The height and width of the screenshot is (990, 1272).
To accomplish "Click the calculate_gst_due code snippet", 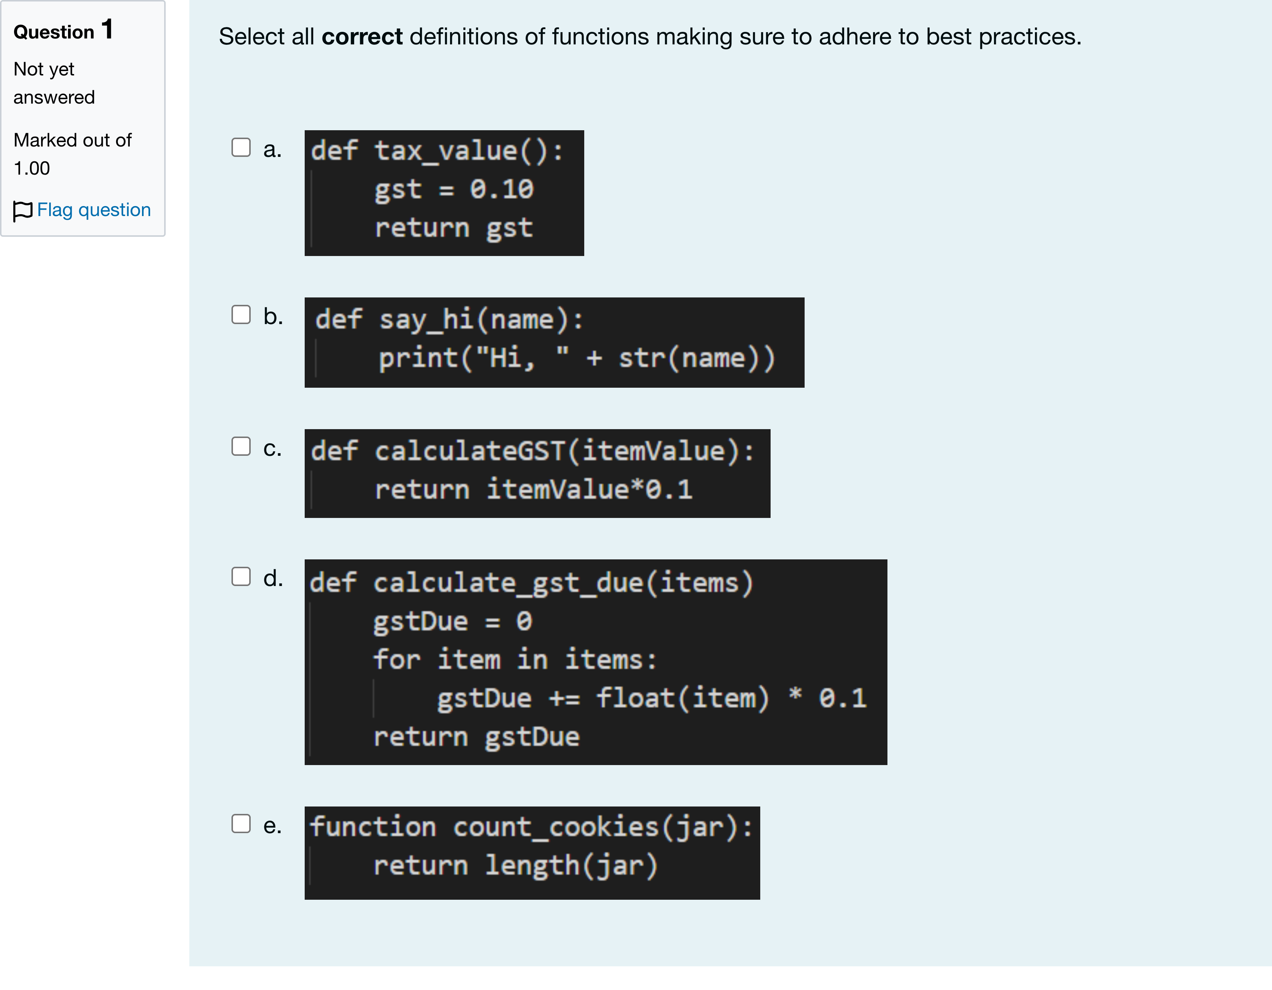I will coord(596,663).
